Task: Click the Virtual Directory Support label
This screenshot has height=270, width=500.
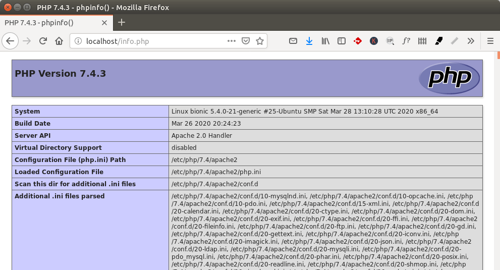Action: click(59, 148)
